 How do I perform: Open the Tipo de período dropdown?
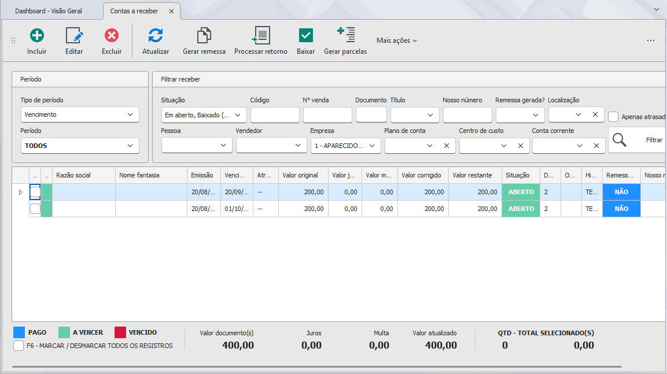(80, 114)
